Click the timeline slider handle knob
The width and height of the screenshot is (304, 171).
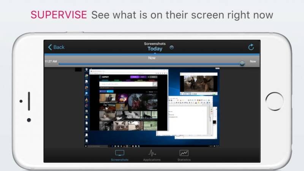[x=242, y=63]
